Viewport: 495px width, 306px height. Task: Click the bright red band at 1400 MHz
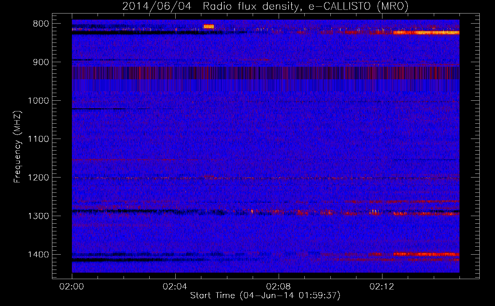click(x=426, y=254)
